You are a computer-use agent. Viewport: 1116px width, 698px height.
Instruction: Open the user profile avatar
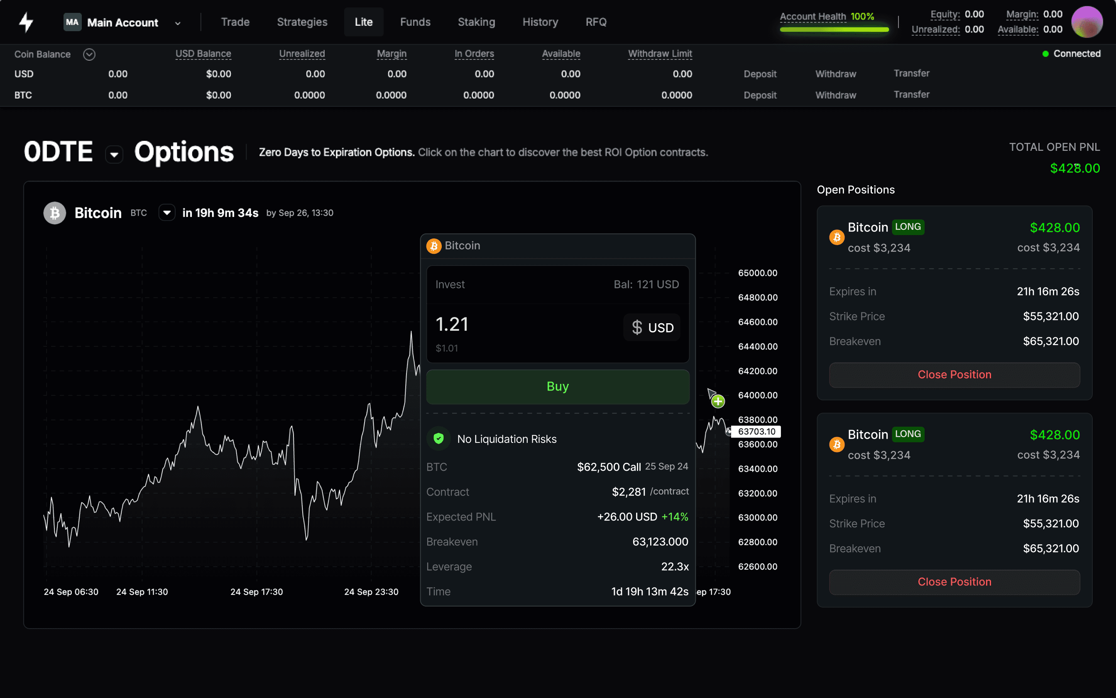(x=1087, y=22)
